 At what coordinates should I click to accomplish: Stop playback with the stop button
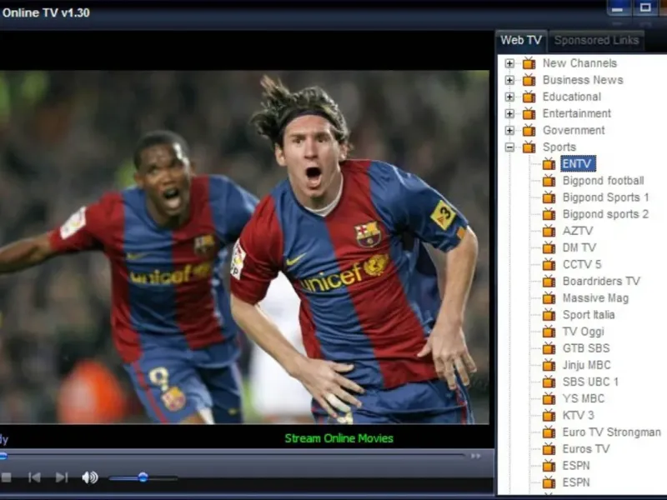6,477
